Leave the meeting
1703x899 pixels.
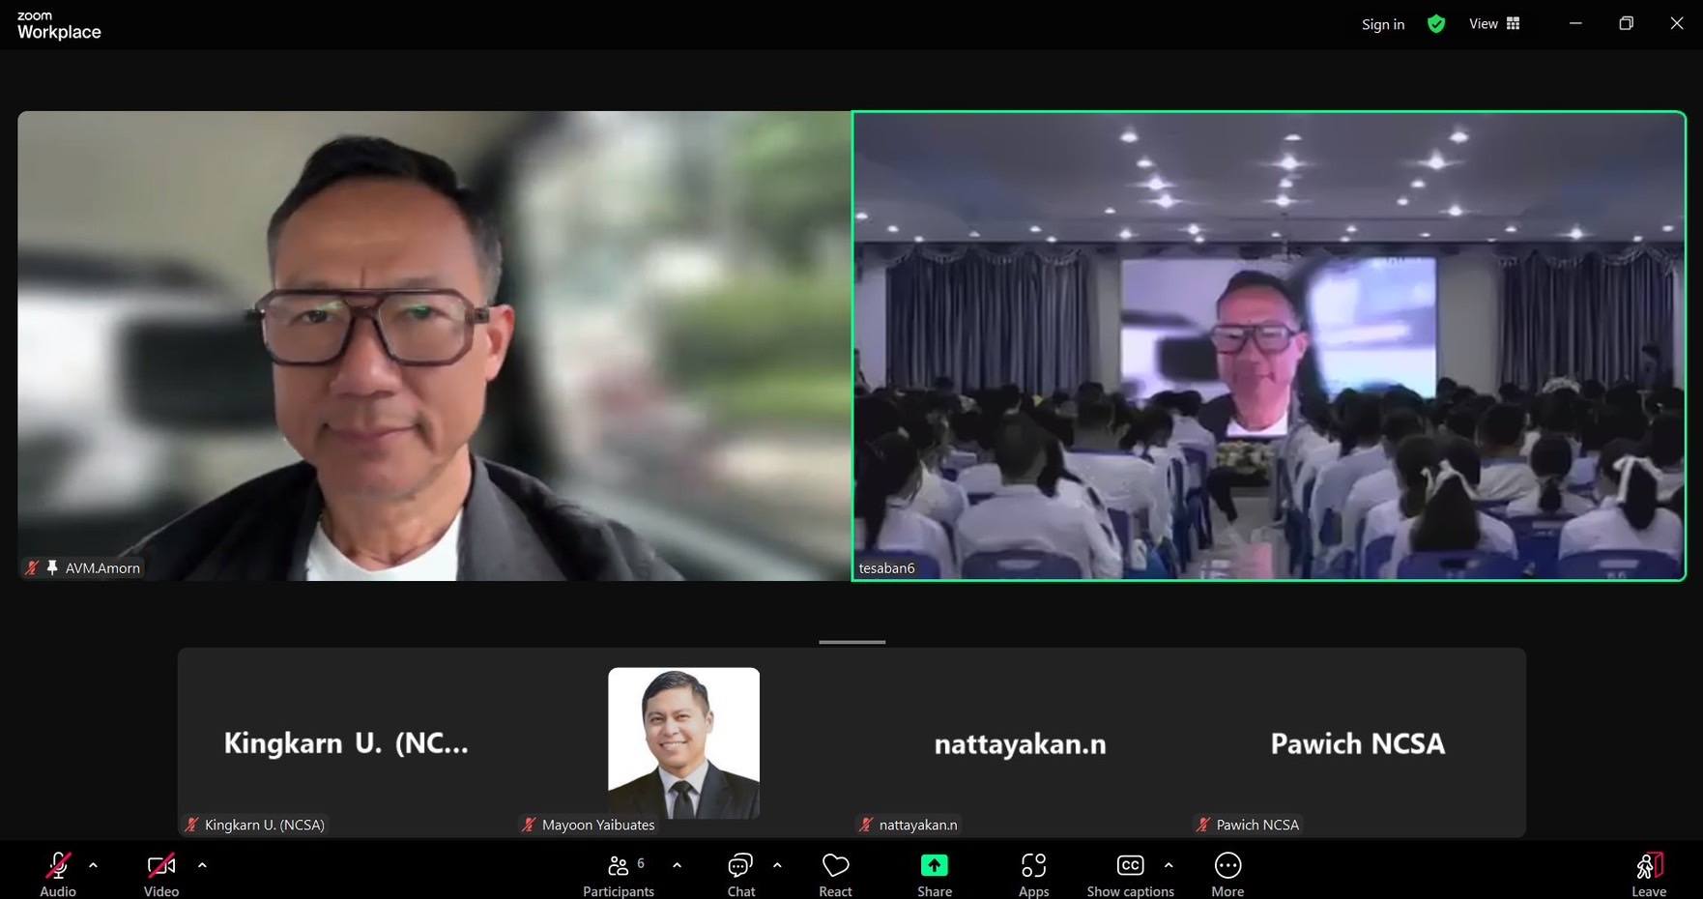coord(1649,874)
